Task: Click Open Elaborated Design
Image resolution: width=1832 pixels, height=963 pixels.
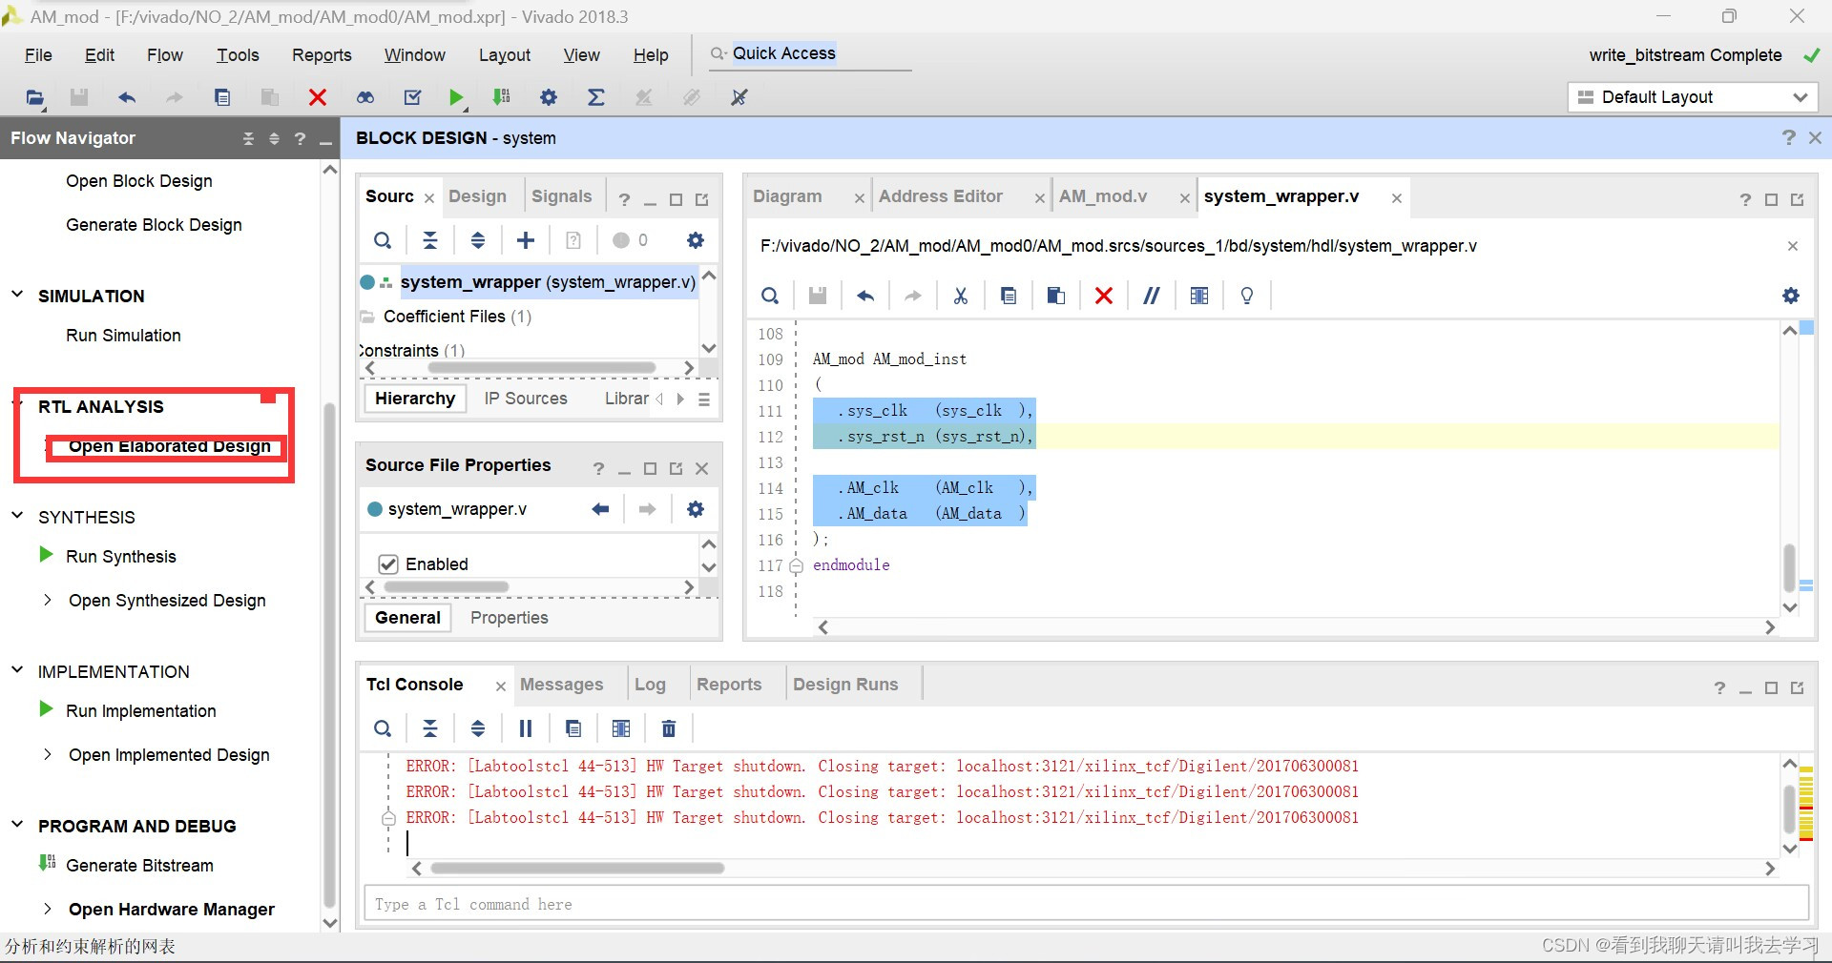Action: 170,445
